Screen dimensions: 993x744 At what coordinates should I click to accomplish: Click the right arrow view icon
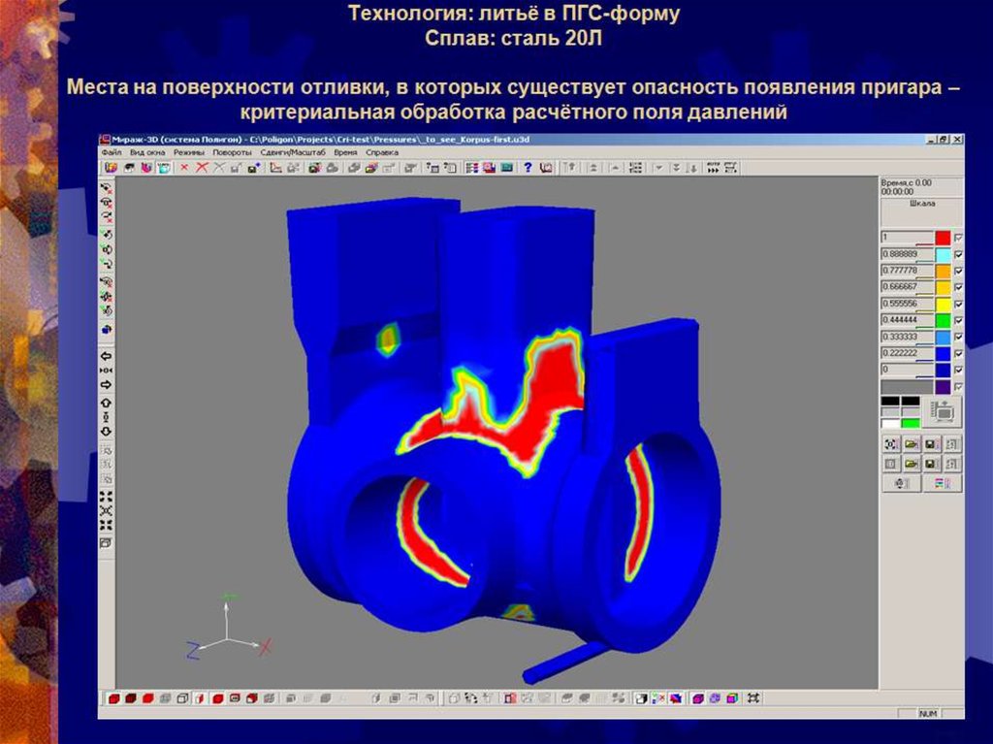tap(107, 385)
